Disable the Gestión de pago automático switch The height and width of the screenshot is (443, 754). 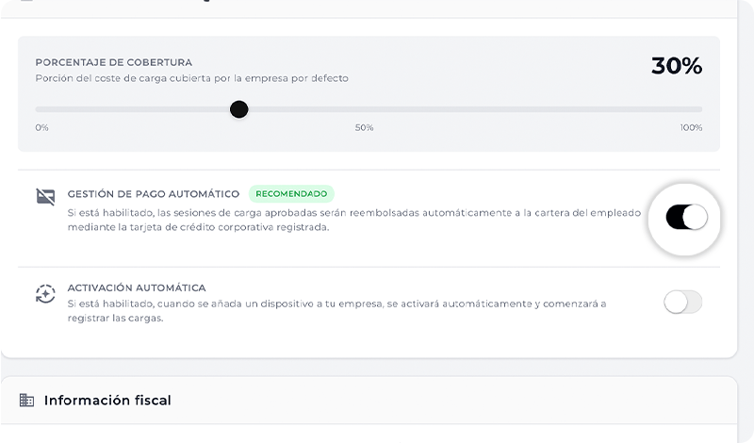point(685,218)
